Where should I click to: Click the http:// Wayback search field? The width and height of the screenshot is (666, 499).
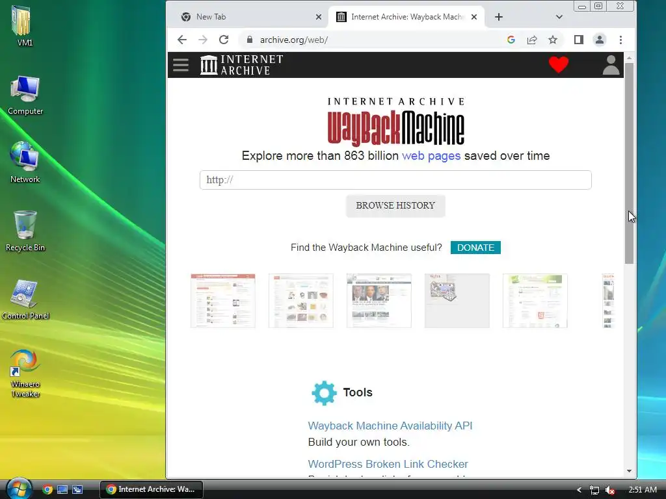pos(395,180)
